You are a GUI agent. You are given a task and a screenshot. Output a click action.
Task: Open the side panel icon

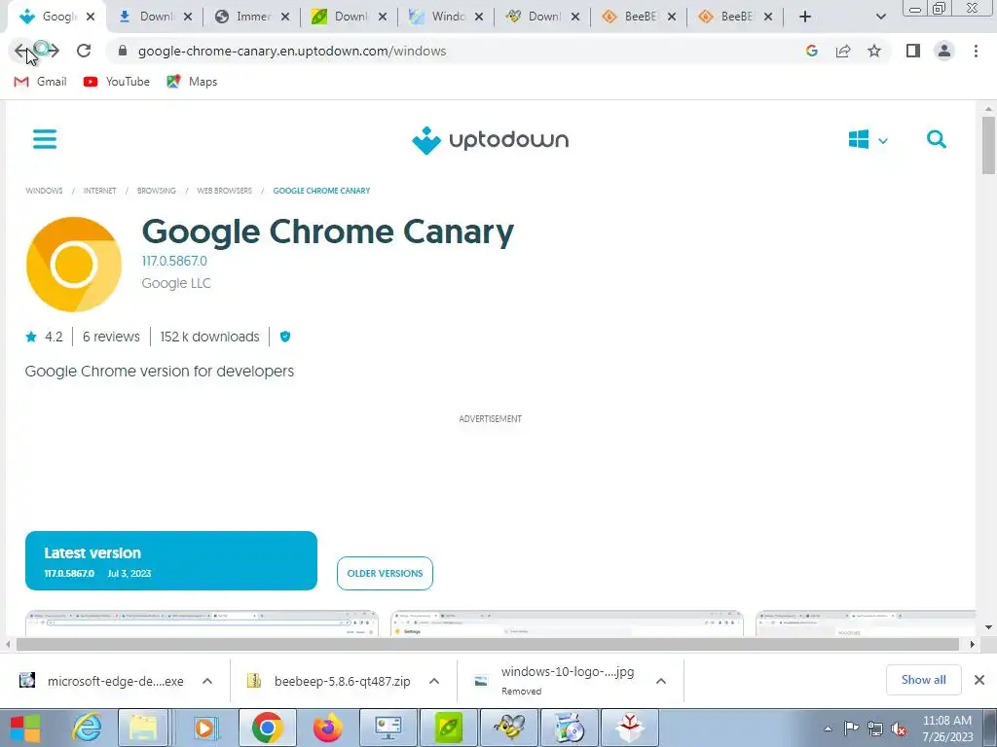tap(913, 51)
